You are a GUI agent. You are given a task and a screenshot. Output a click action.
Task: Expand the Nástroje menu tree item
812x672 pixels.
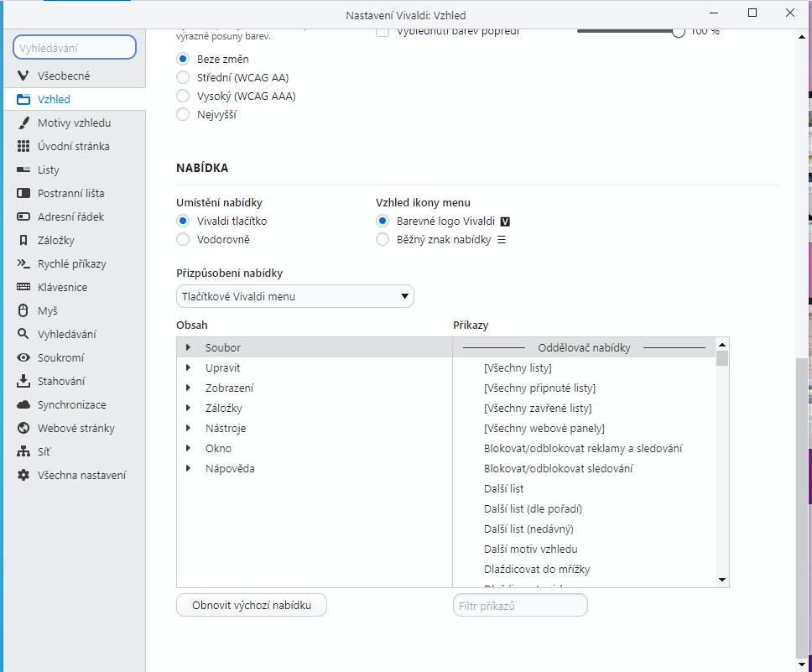(188, 428)
